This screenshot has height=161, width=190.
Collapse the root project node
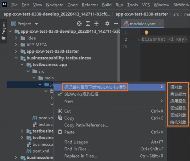pos(10,31)
